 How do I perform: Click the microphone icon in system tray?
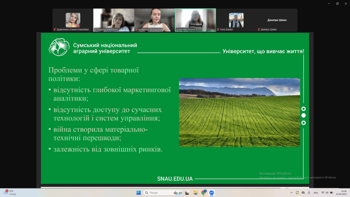click(x=309, y=193)
